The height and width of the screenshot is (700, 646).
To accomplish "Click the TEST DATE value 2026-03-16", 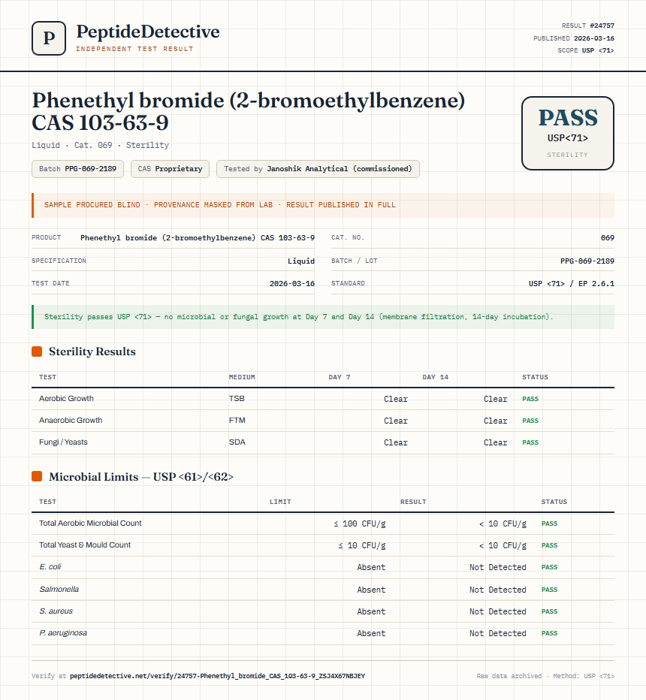I will [292, 283].
